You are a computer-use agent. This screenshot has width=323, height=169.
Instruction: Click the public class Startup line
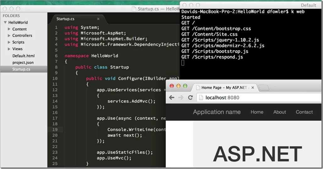click(x=102, y=67)
